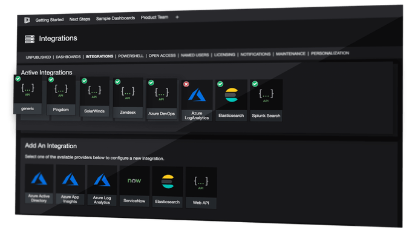
Task: Add a Web API integration
Action: pos(201,188)
